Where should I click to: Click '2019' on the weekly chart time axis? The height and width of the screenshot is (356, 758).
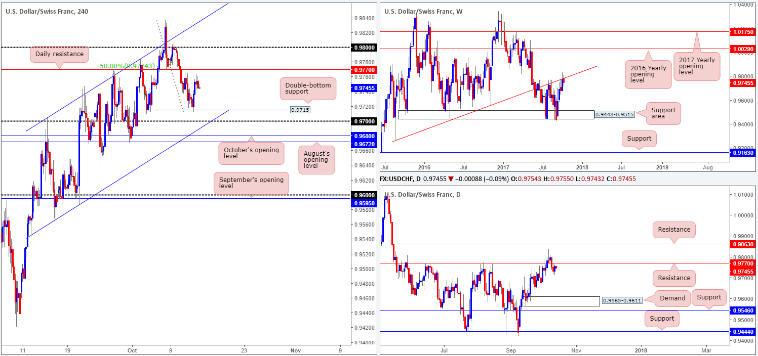click(x=662, y=166)
